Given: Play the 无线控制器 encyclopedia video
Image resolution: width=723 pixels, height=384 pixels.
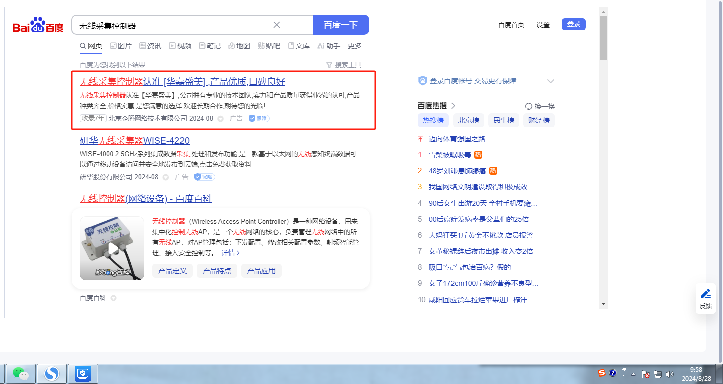Looking at the screenshot, I should pyautogui.click(x=112, y=248).
